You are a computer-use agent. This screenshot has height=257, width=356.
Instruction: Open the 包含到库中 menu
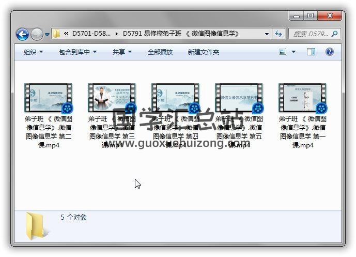(78, 52)
